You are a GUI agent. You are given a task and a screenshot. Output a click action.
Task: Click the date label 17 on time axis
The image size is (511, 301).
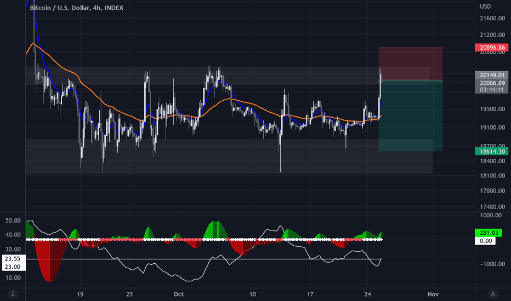(x=310, y=294)
